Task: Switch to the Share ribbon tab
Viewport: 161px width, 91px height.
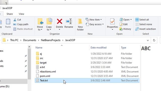Action: [x=10, y=14]
